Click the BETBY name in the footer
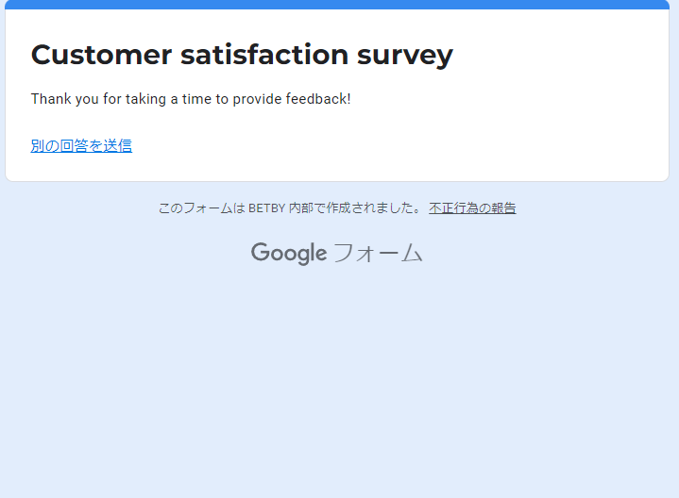The height and width of the screenshot is (498, 679). click(265, 208)
